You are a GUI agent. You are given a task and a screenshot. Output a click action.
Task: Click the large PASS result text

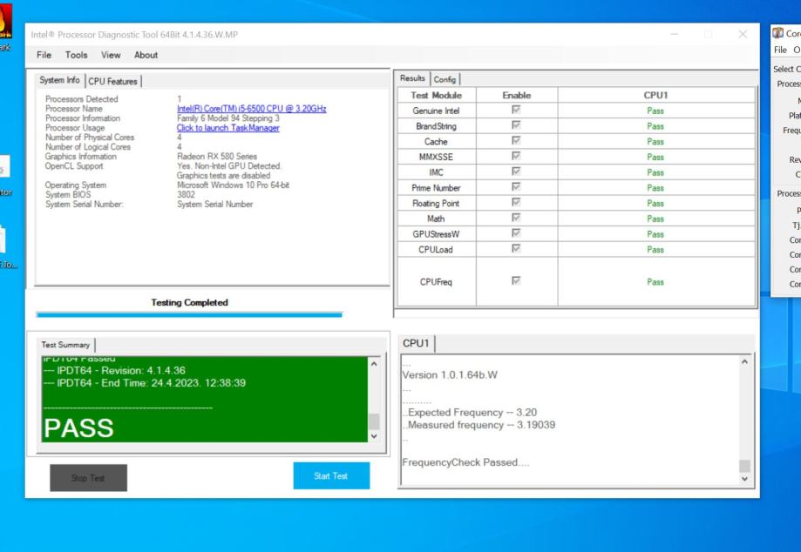point(78,428)
